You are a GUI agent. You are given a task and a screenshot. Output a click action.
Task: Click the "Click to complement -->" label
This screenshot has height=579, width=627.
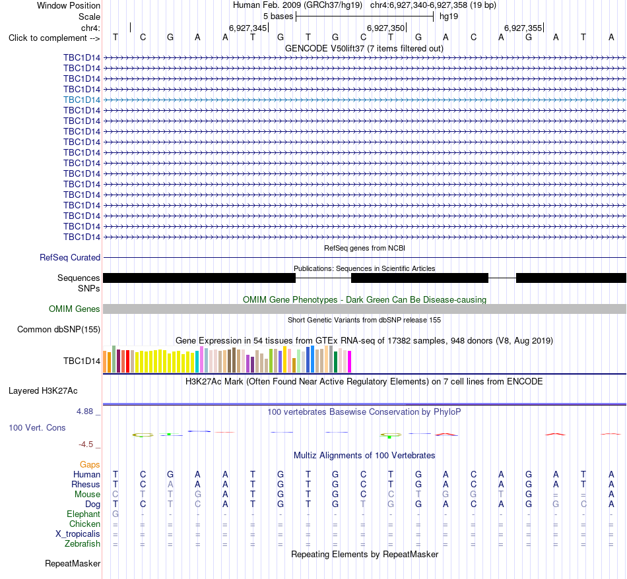click(x=54, y=38)
